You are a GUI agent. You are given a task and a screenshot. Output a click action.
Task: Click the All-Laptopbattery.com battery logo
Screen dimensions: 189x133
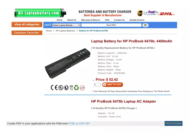pyautogui.click(x=40, y=13)
